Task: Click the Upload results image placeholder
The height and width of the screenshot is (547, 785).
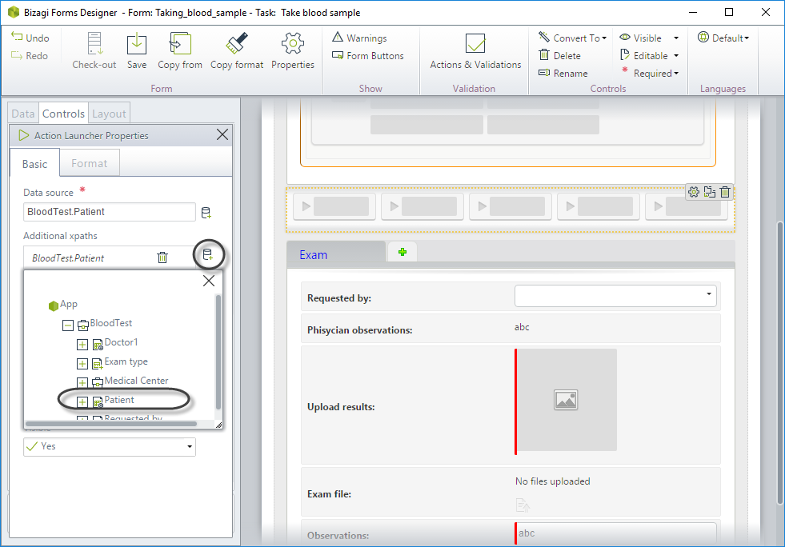Action: coord(567,400)
